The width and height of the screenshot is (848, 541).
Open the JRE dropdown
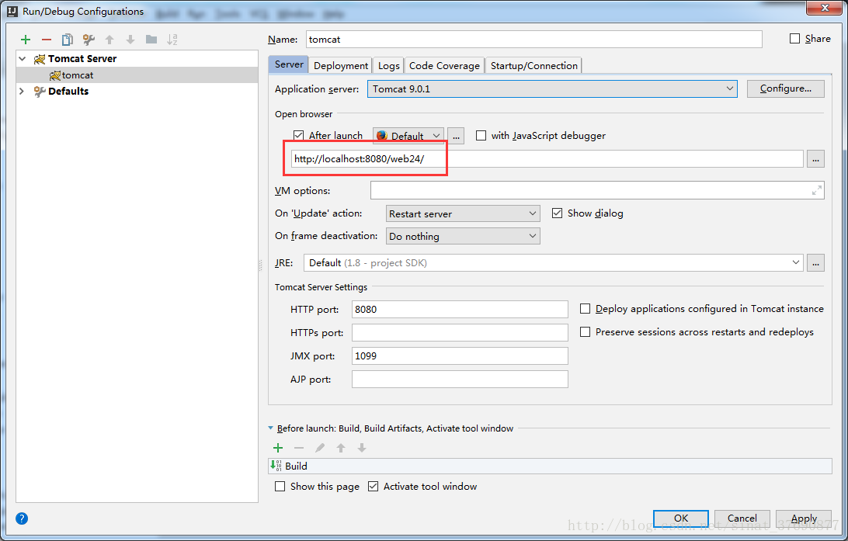pyautogui.click(x=554, y=263)
